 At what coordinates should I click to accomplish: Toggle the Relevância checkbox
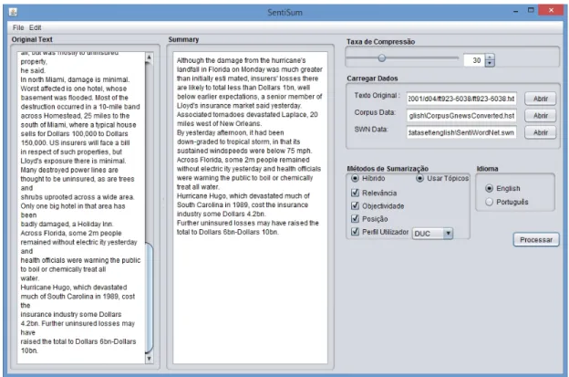click(x=356, y=193)
